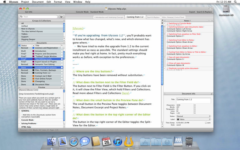Toggle the round marker for Document Filter row
The image size is (240, 150).
click(x=62, y=85)
